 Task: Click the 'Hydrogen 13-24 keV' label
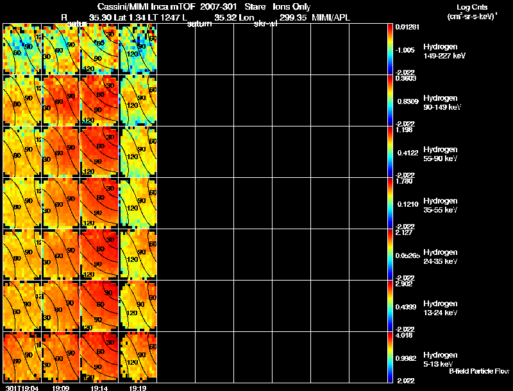[441, 308]
